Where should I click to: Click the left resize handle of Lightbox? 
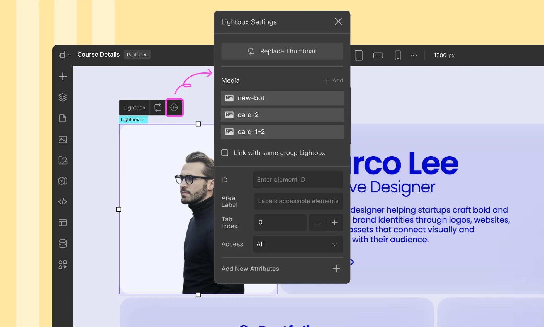(119, 209)
